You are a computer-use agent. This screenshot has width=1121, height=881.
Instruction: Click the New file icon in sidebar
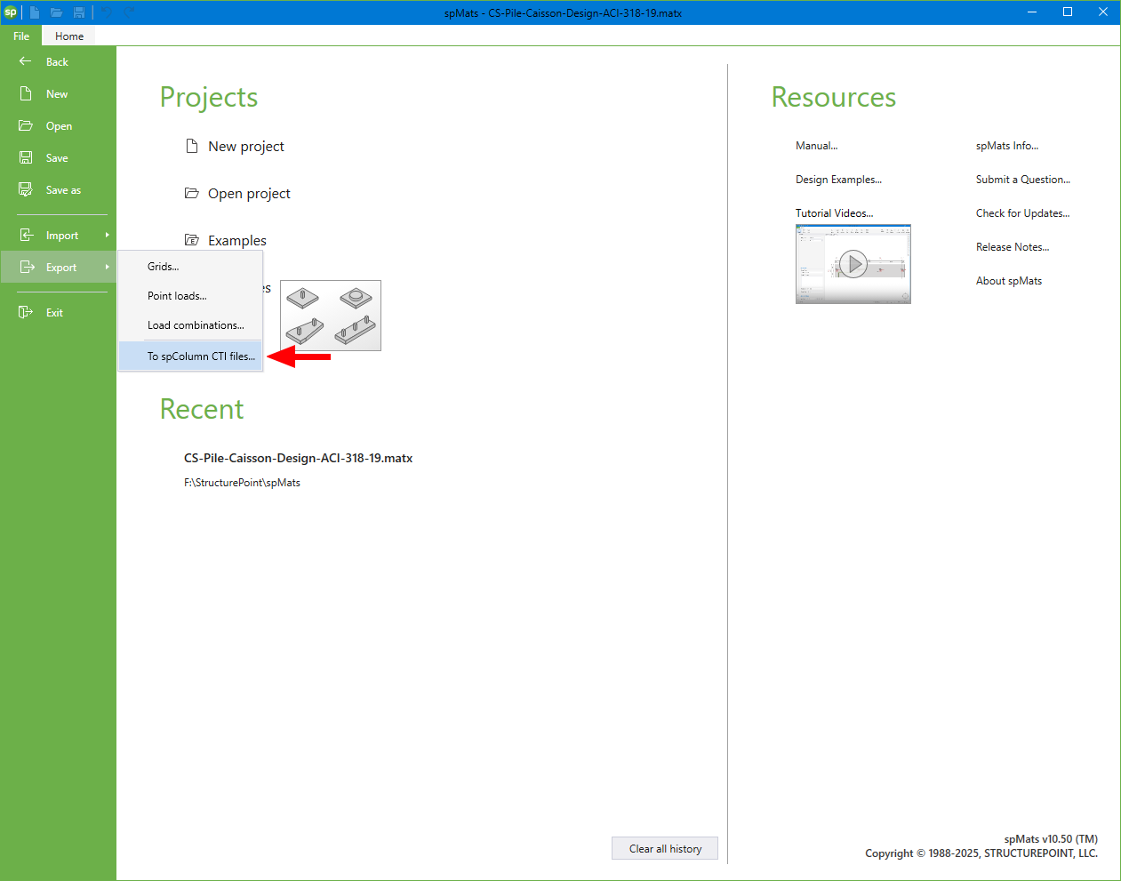26,93
